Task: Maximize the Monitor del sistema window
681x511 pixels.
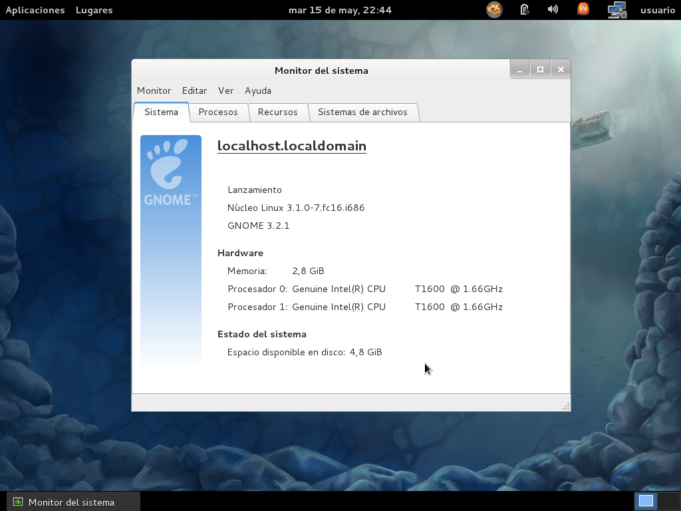Action: click(540, 69)
